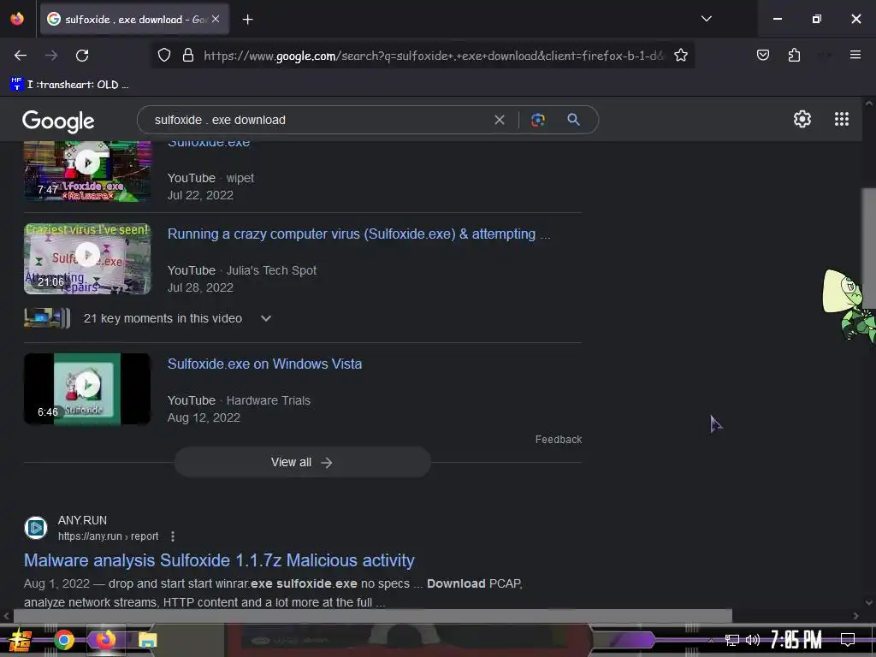Screen dimensions: 876x657
Task: Open Firefox extensions menu
Action: coord(794,56)
